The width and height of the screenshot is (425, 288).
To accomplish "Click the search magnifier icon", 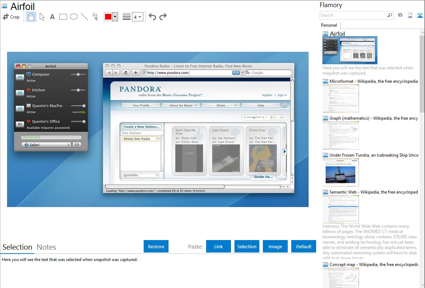I will pyautogui.click(x=390, y=15).
